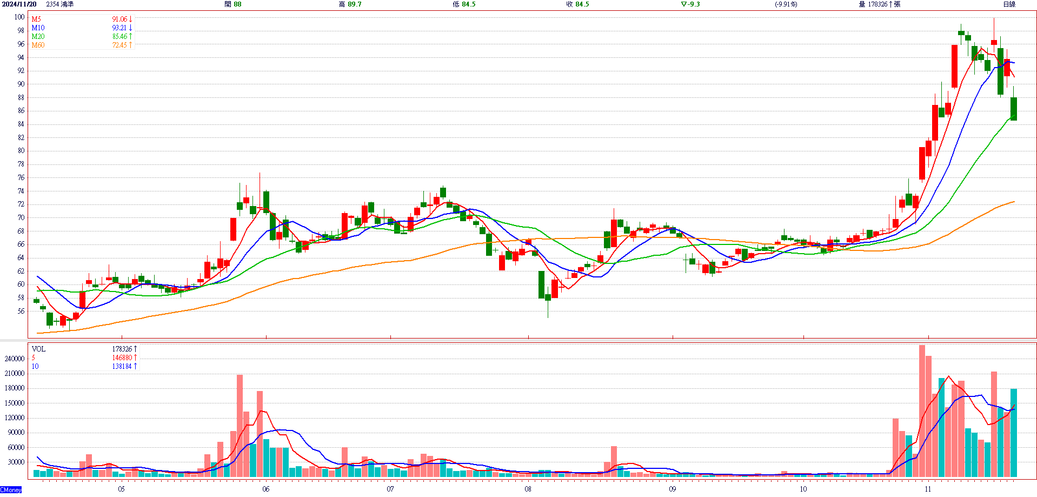Screen dimensions: 1037x497
Task: Click the 2024/11/20 date label
Action: [19, 4]
